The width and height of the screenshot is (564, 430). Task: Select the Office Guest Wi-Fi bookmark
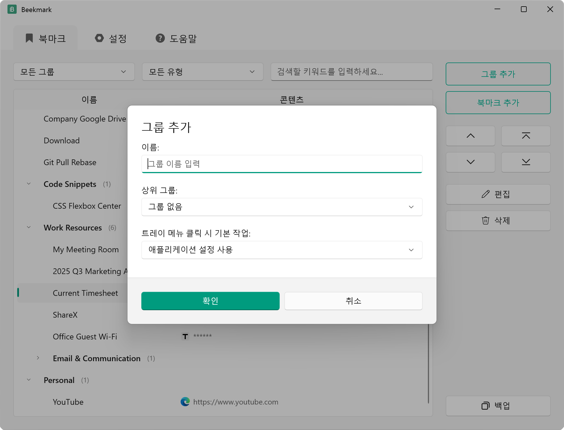[x=85, y=337]
